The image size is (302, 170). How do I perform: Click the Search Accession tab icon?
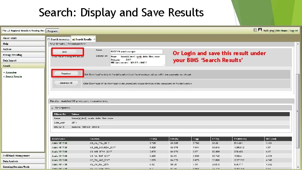pyautogui.click(x=49, y=39)
